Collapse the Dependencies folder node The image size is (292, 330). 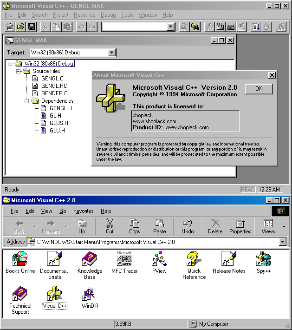[27, 101]
